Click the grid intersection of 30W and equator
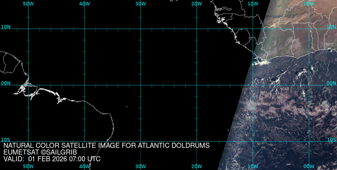This screenshot has width=337, height=170. tap(141, 85)
